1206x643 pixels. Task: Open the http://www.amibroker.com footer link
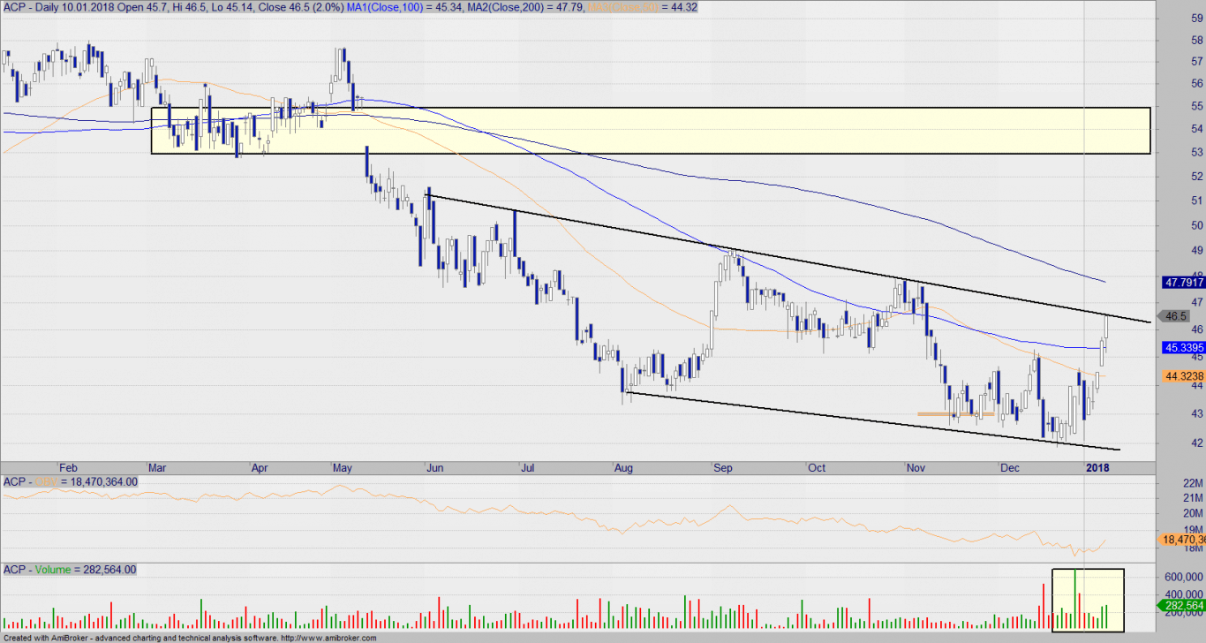coord(328,638)
